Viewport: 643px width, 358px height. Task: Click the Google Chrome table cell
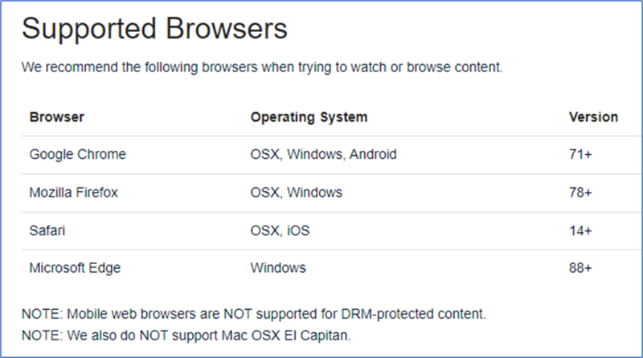(x=77, y=154)
